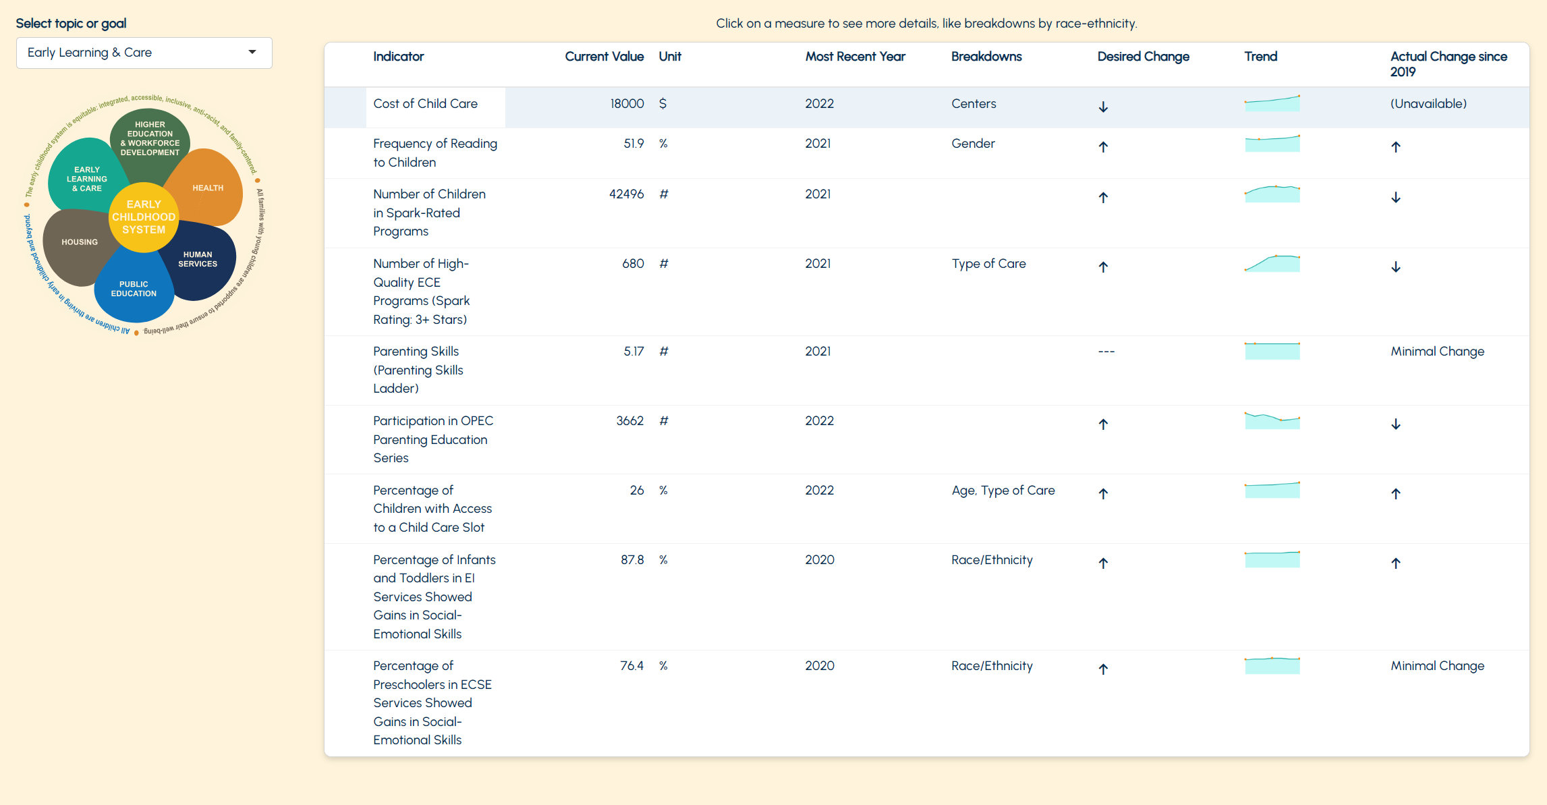Click Race/Ethnicity breakdown in Preschoolers in ECSE row
Image resolution: width=1547 pixels, height=805 pixels.
[992, 666]
